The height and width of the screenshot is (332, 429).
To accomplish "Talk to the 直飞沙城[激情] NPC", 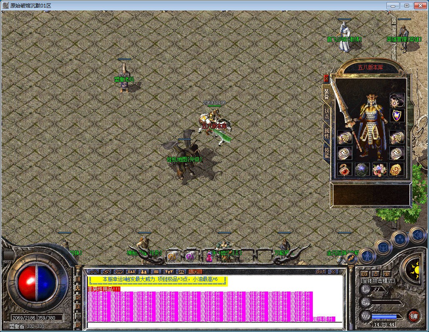I will coord(344,37).
